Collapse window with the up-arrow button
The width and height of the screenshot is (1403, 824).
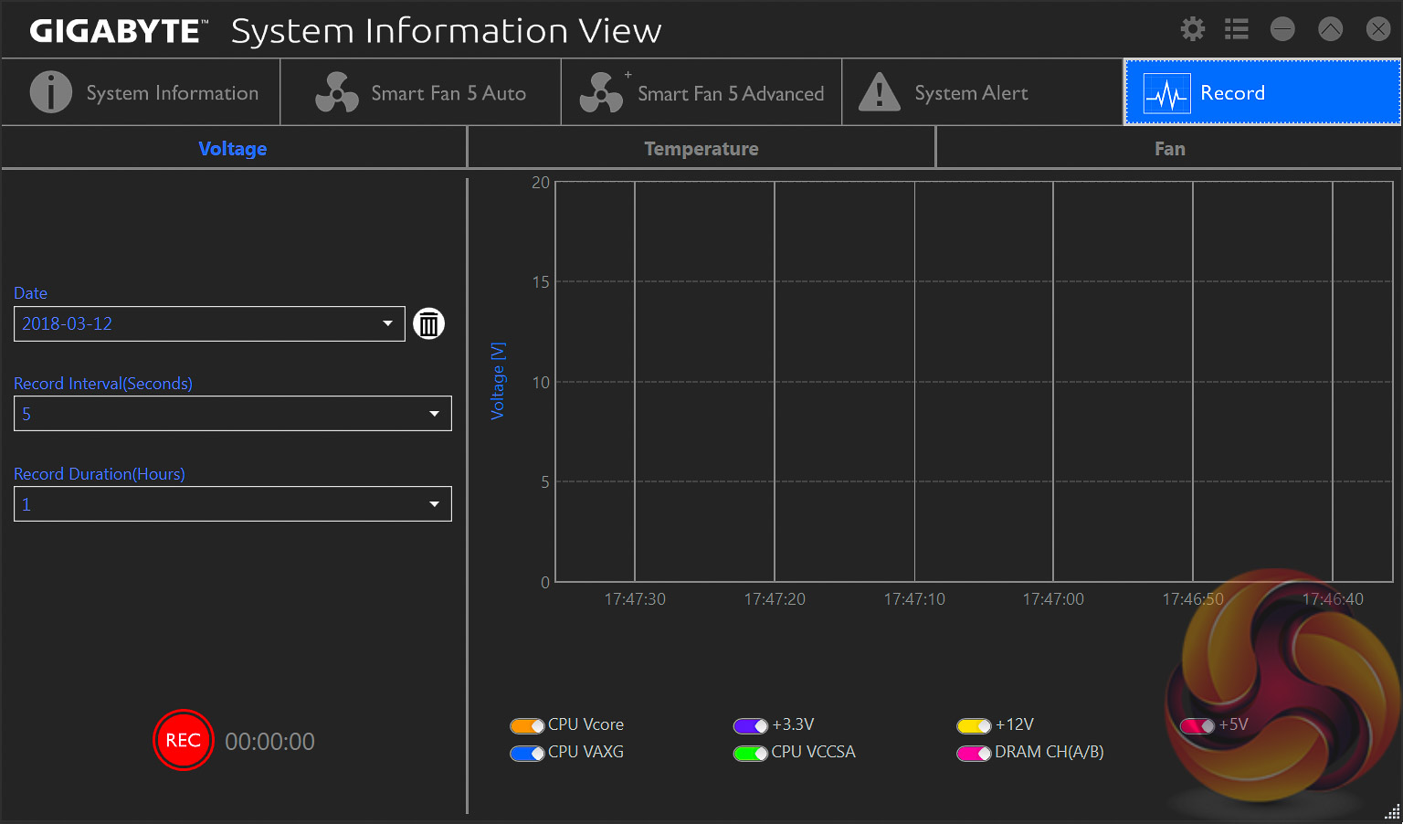1330,29
